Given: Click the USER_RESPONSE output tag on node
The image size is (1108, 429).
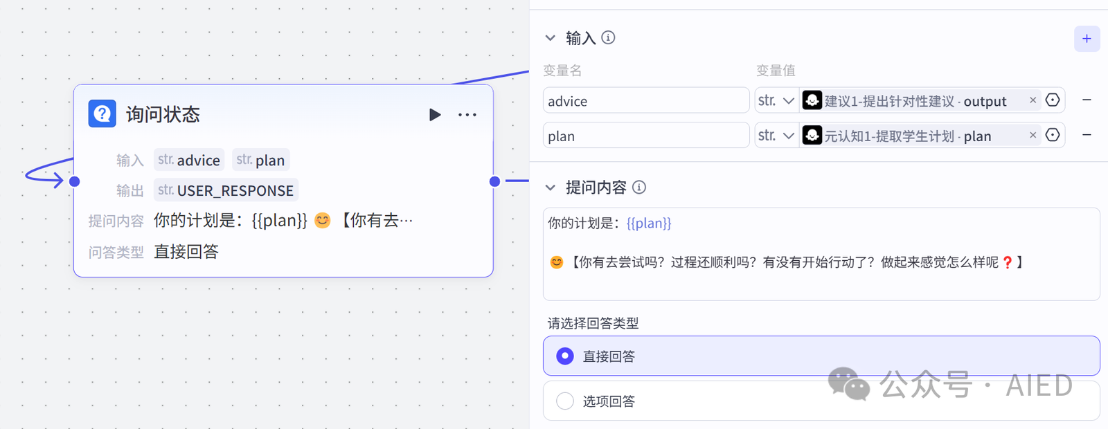Looking at the screenshot, I should [226, 190].
